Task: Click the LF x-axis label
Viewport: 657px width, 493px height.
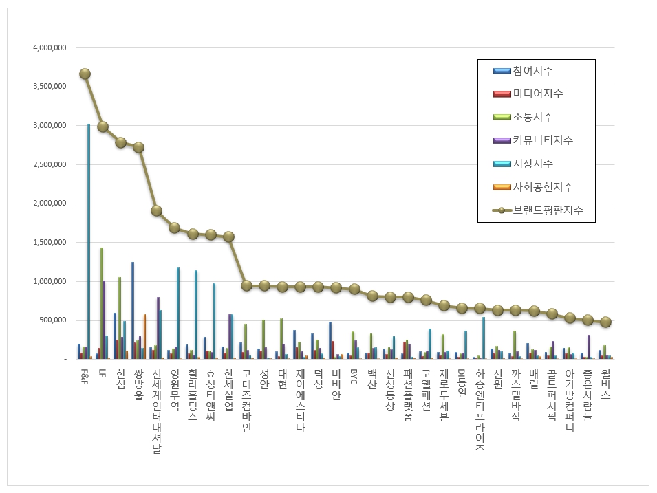Action: 103,373
